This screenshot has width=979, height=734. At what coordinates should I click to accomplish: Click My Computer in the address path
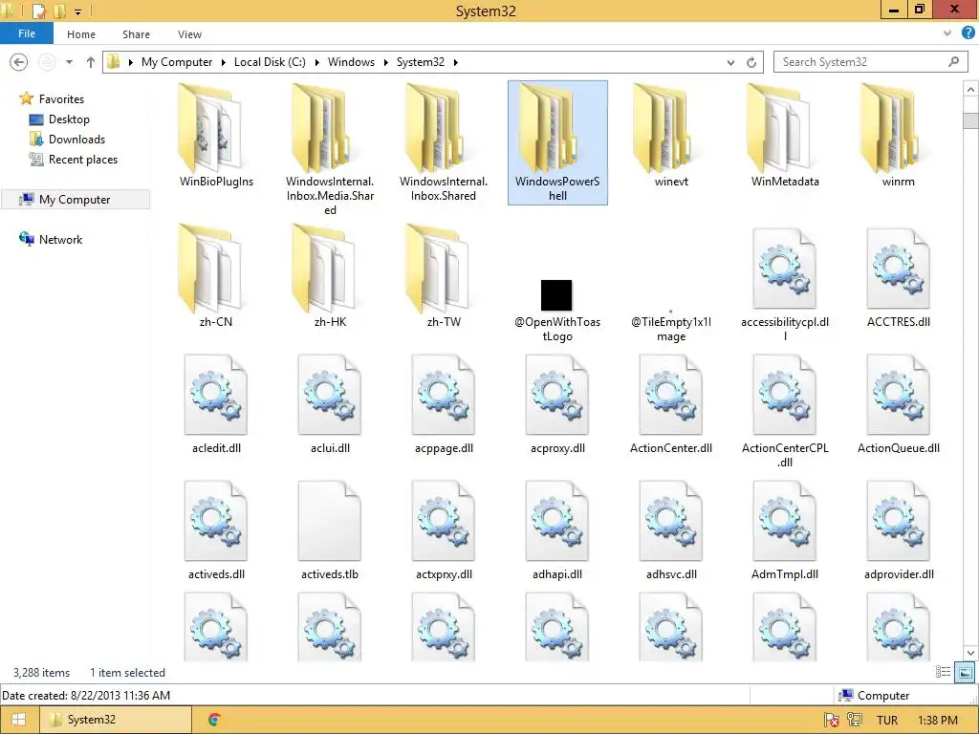tap(177, 62)
